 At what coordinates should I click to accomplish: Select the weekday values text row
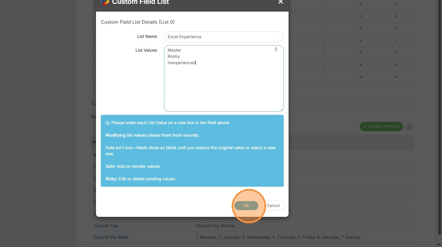pos(278,237)
